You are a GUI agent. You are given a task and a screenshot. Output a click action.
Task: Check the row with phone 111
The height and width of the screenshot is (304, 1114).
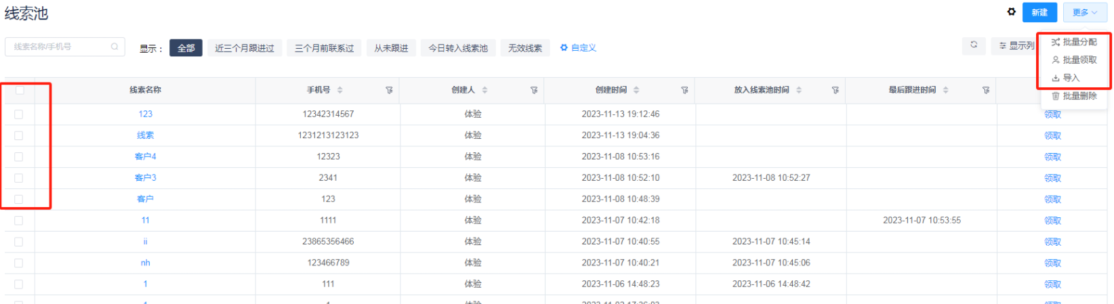(x=18, y=284)
